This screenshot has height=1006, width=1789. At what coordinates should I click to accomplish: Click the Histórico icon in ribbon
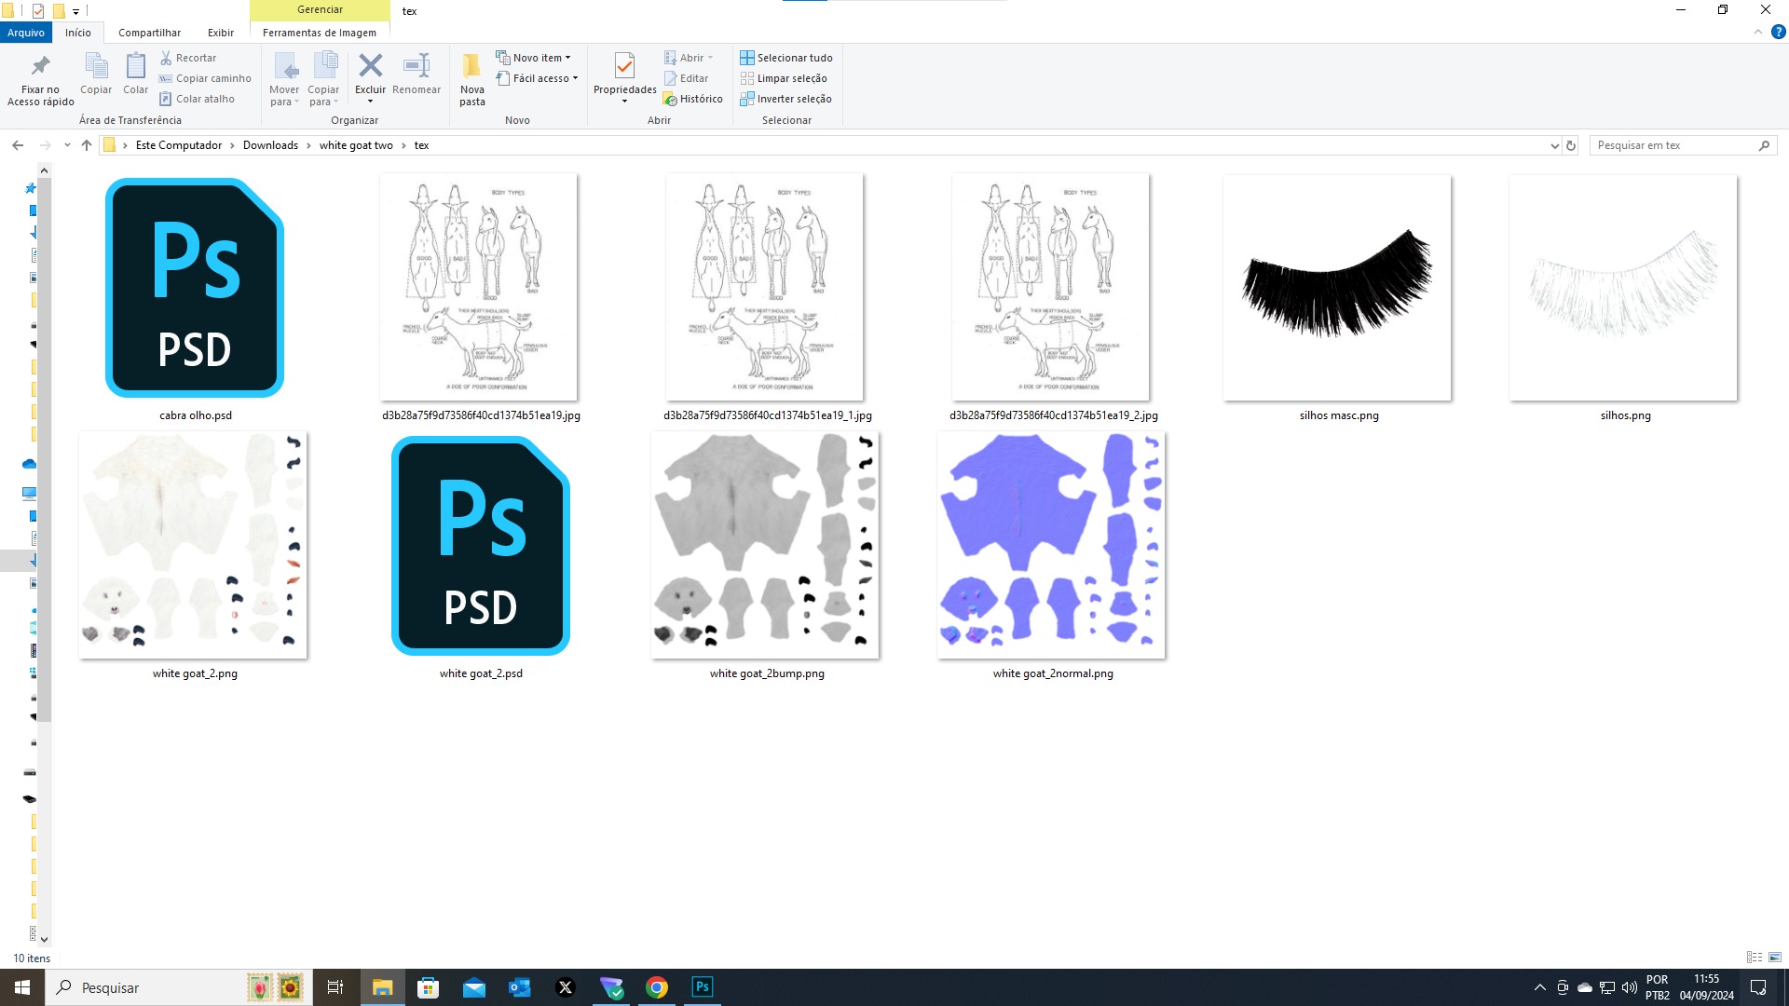pos(670,99)
